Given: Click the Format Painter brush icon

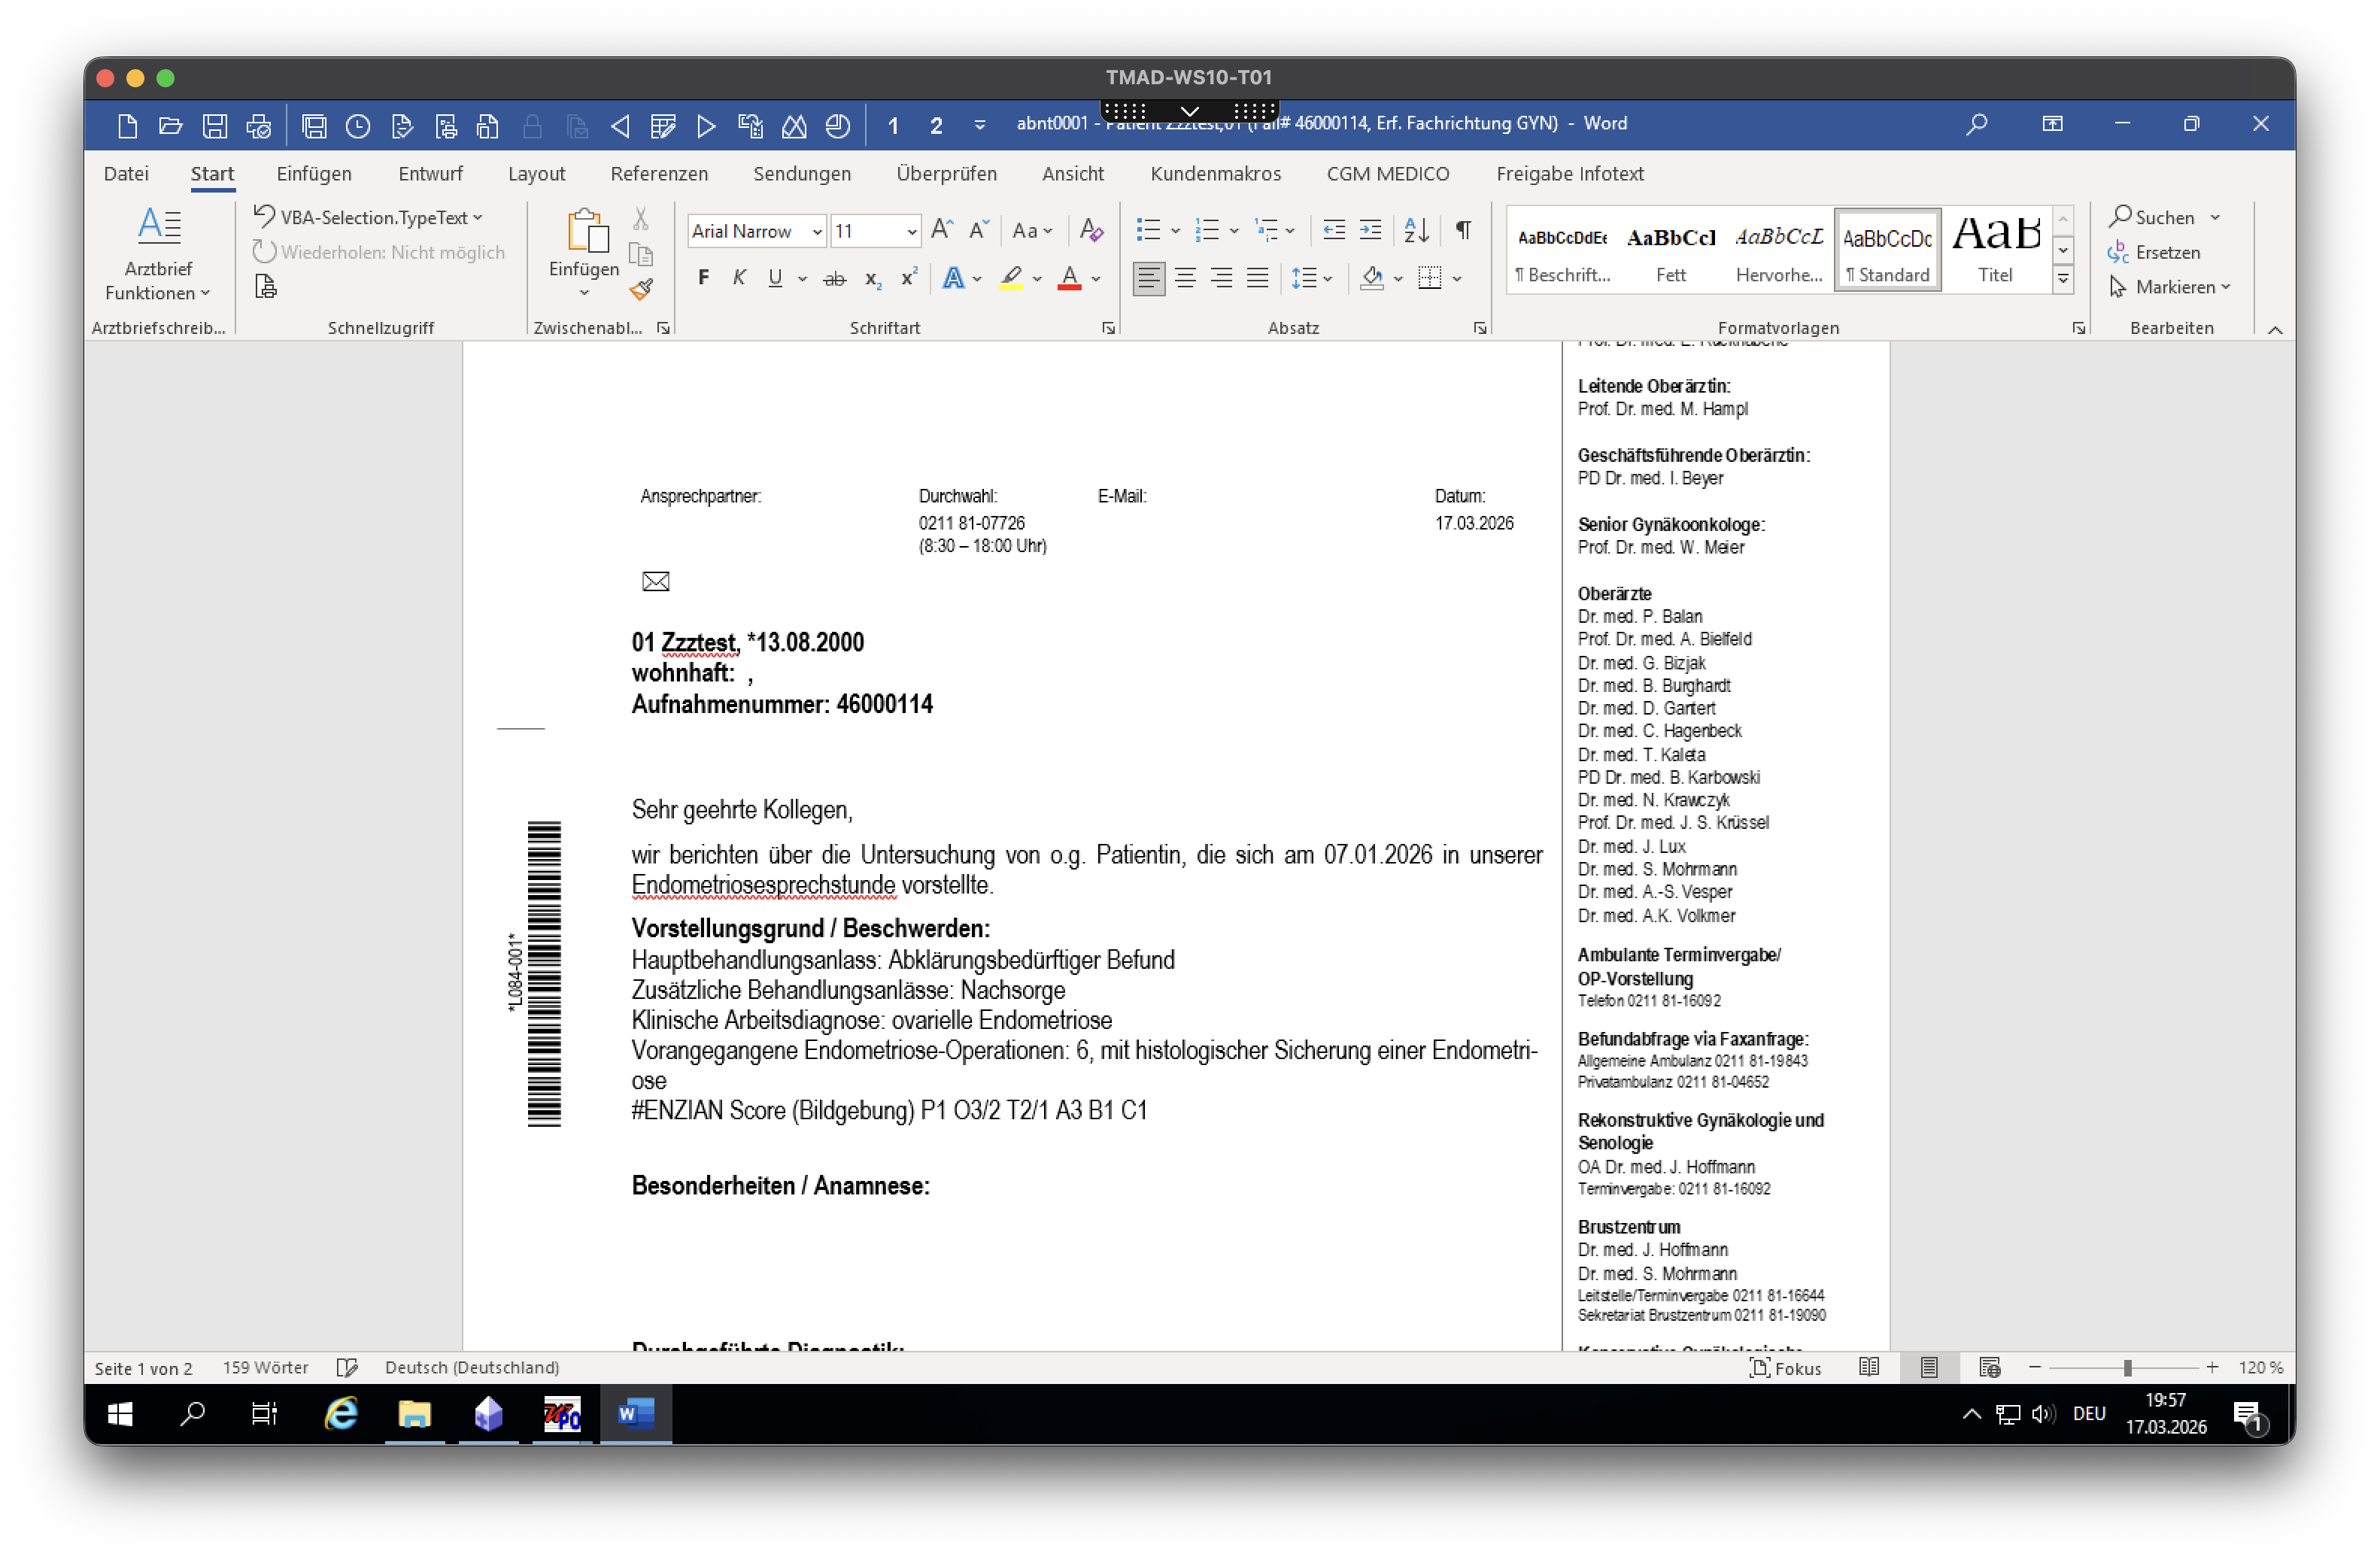Looking at the screenshot, I should tap(641, 289).
